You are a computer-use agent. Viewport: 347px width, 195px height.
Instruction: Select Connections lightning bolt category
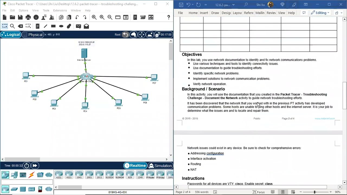(31, 175)
